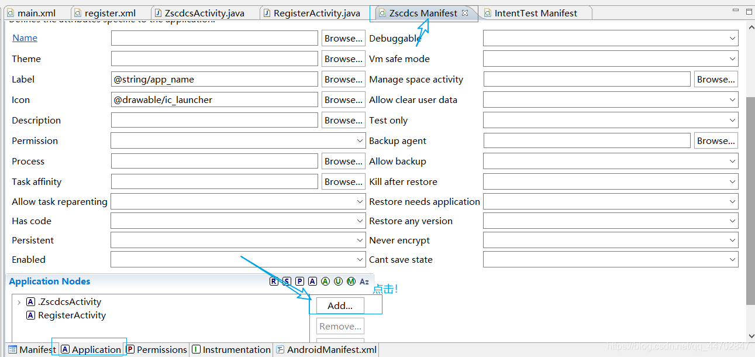Image resolution: width=755 pixels, height=357 pixels.
Task: Toggle the square Activity (A) filter icon
Action: point(312,282)
